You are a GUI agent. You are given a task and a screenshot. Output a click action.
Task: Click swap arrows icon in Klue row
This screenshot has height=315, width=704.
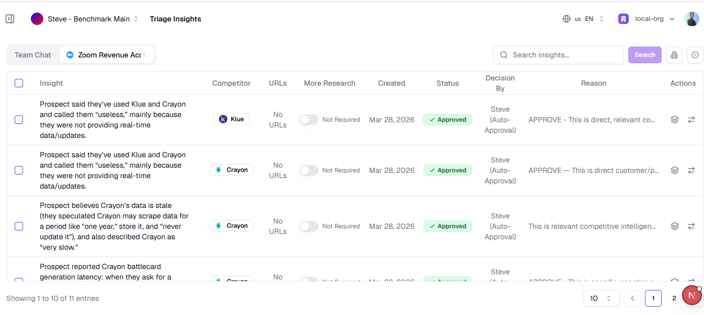(x=691, y=120)
